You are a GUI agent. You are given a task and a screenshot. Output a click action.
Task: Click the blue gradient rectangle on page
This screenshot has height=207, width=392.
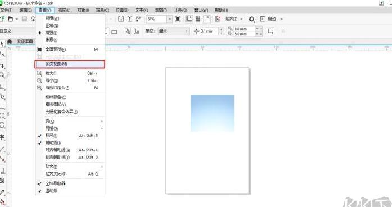point(212,113)
